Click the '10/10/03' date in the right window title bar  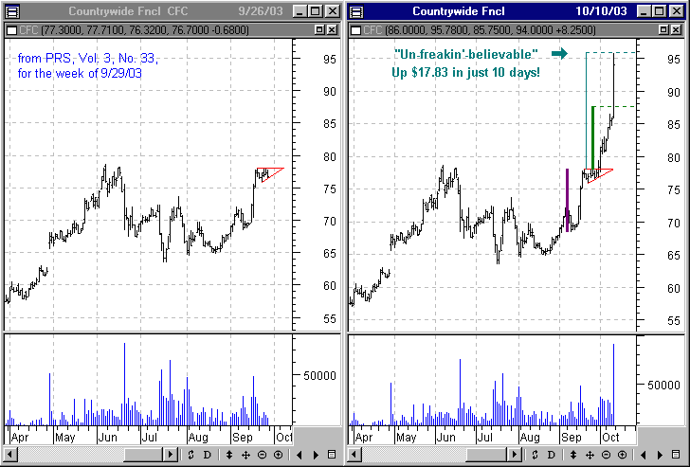click(x=601, y=11)
